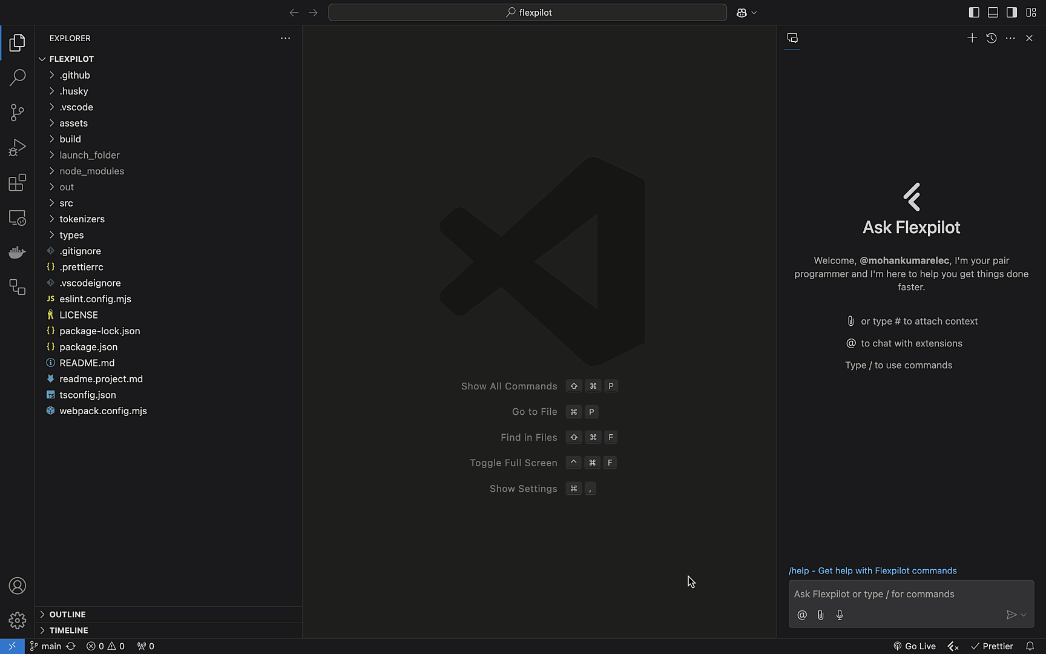Expand the src folder
Image resolution: width=1046 pixels, height=654 pixels.
click(x=66, y=203)
